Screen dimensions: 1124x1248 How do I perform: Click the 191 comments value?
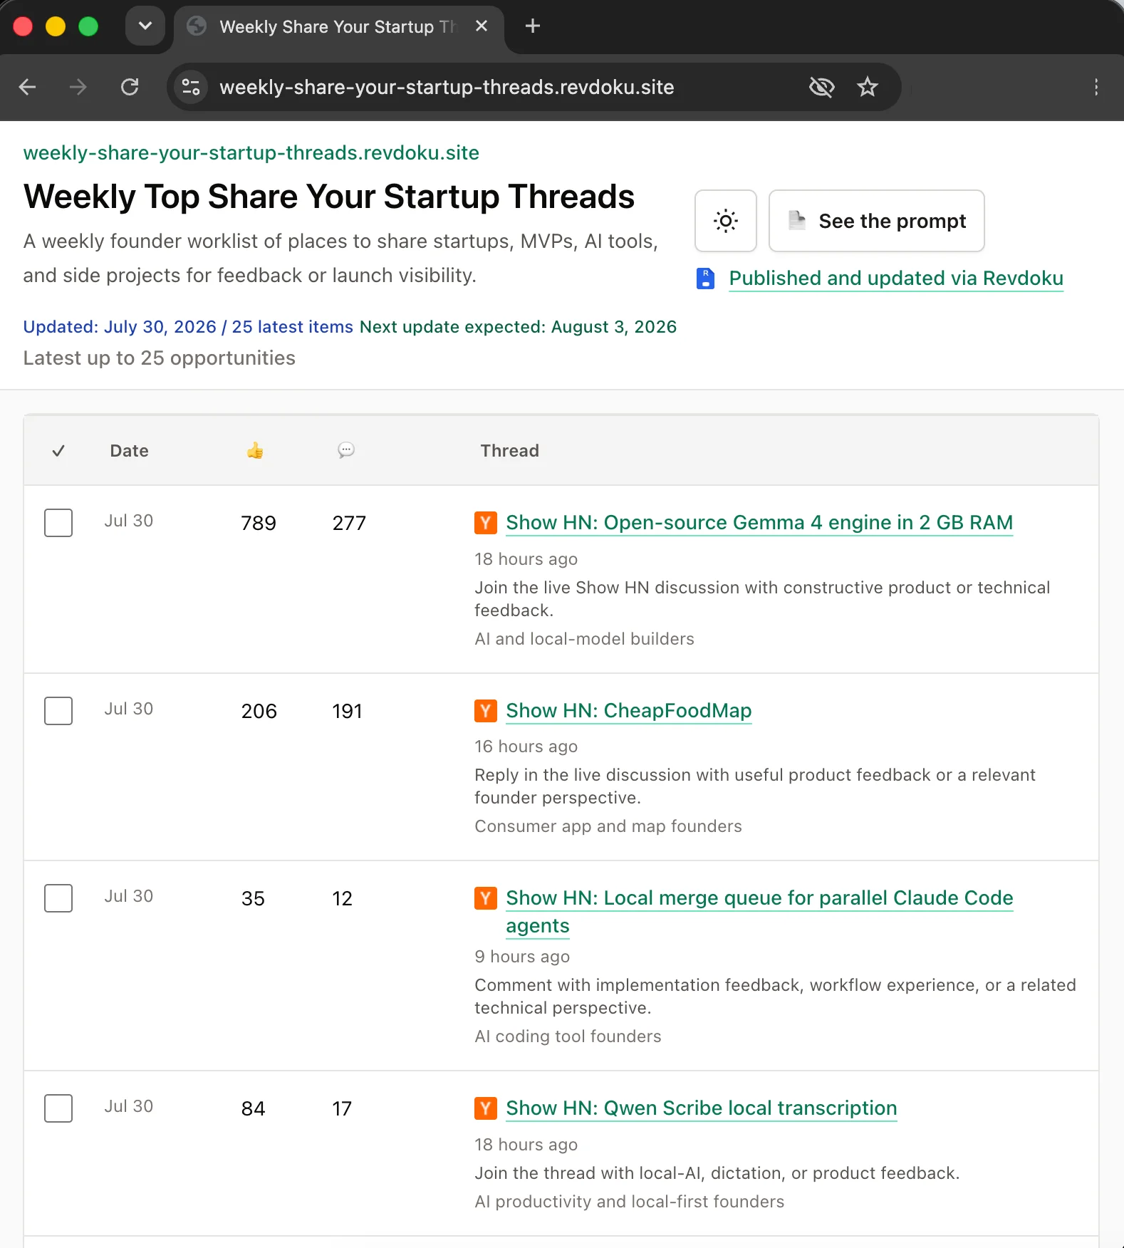348,712
